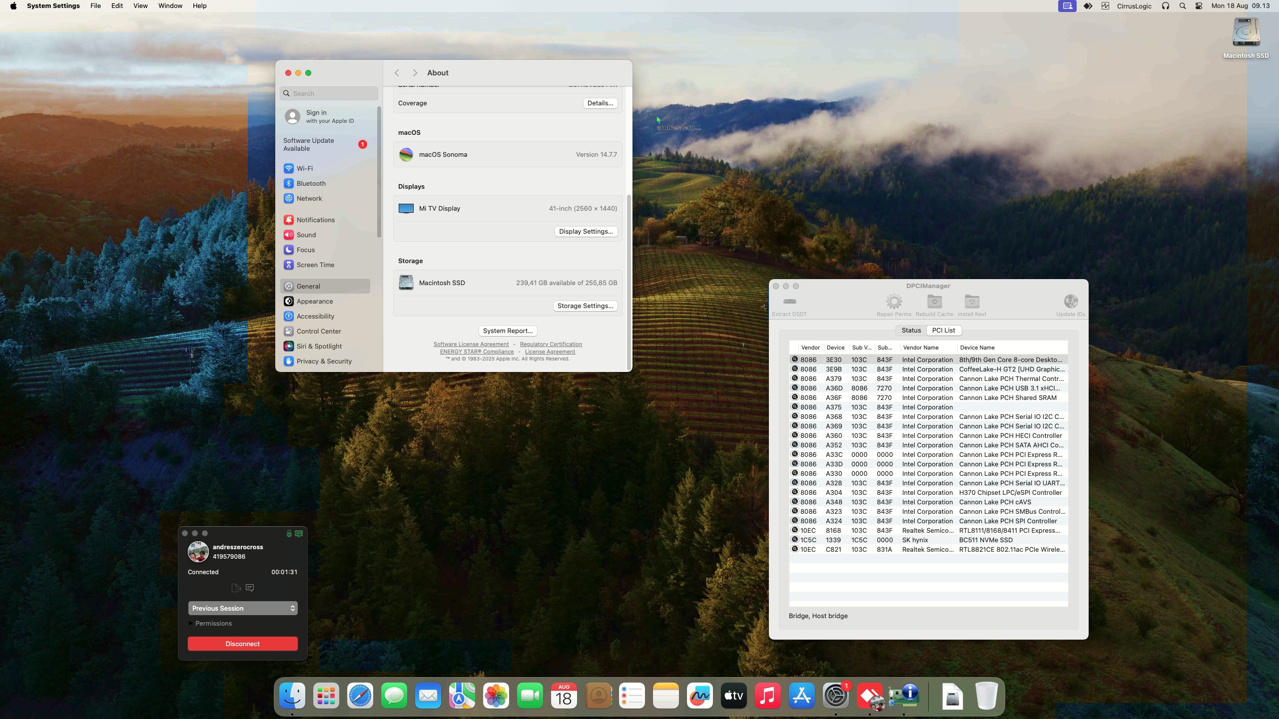Select PCI List tab
Viewport: 1279px width, 719px height.
[943, 330]
